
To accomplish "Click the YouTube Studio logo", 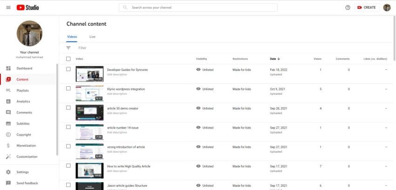I will point(27,7).
